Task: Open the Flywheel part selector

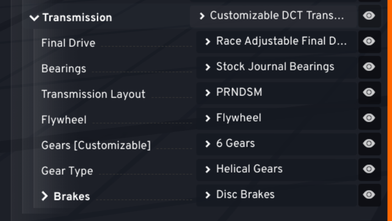Action: pyautogui.click(x=277, y=118)
